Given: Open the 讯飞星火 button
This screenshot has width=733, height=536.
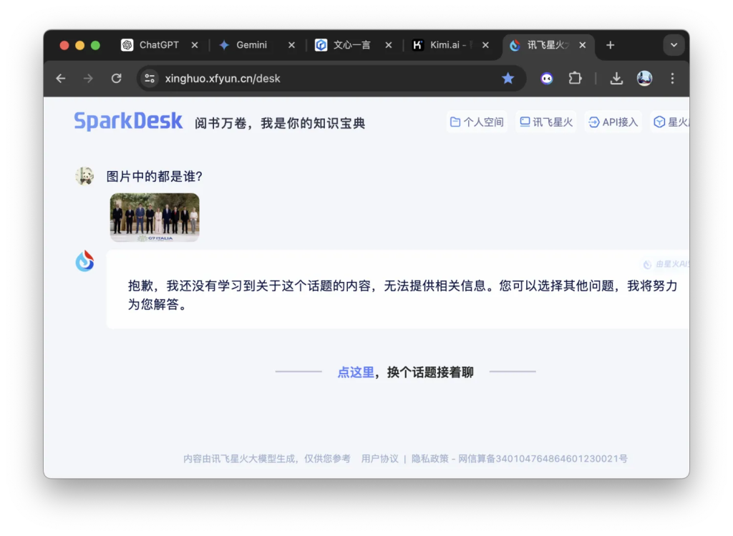Looking at the screenshot, I should click(546, 122).
